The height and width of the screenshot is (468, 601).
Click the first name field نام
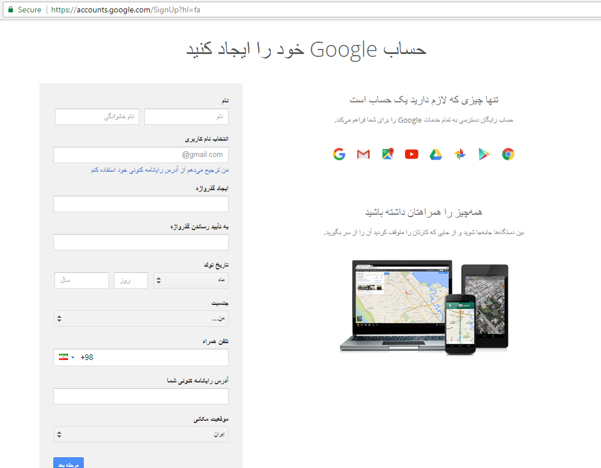coord(186,116)
